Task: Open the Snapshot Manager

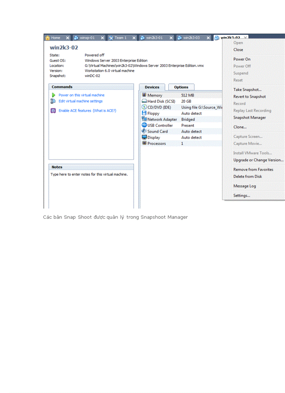Action: [249, 118]
